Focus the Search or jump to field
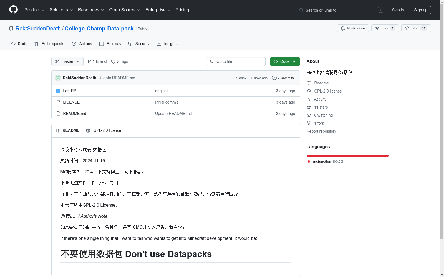 pos(341,10)
